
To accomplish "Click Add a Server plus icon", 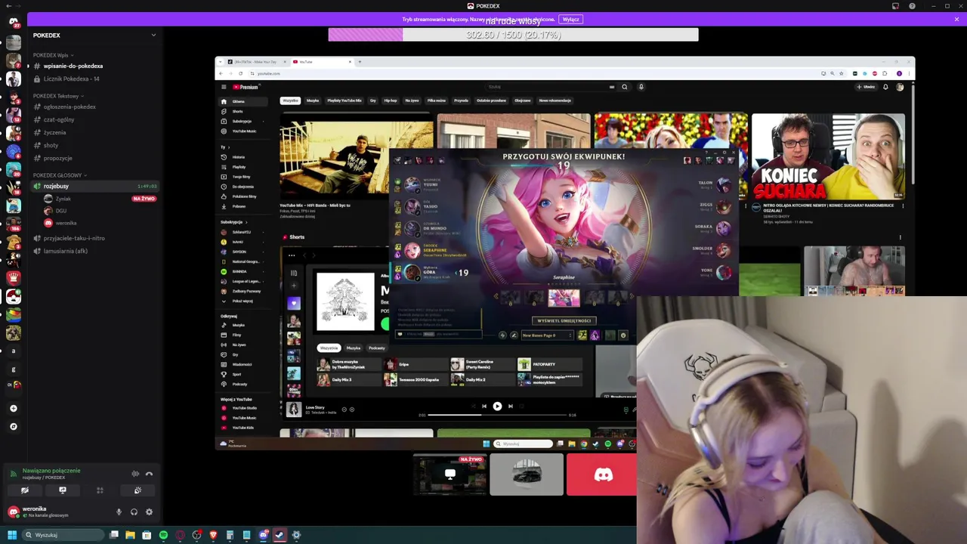I will pos(13,408).
